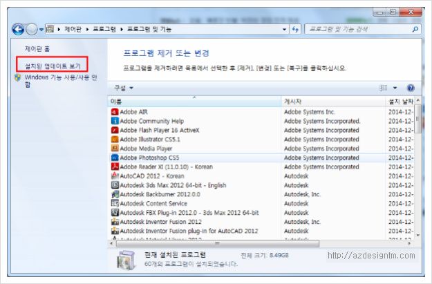Expand the view options dropdown arrow
The height and width of the screenshot is (284, 432).
tap(395, 88)
